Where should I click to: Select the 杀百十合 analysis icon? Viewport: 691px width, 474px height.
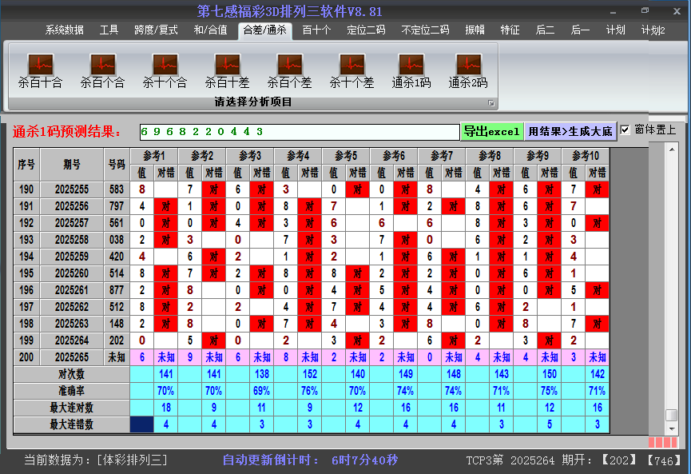[x=39, y=69]
